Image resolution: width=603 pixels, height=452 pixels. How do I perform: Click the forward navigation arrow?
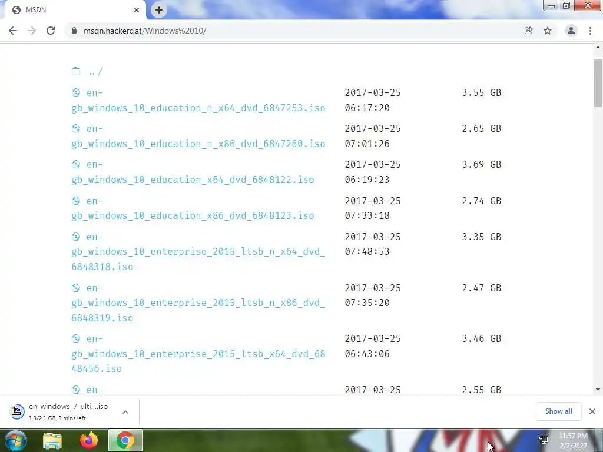pyautogui.click(x=32, y=31)
